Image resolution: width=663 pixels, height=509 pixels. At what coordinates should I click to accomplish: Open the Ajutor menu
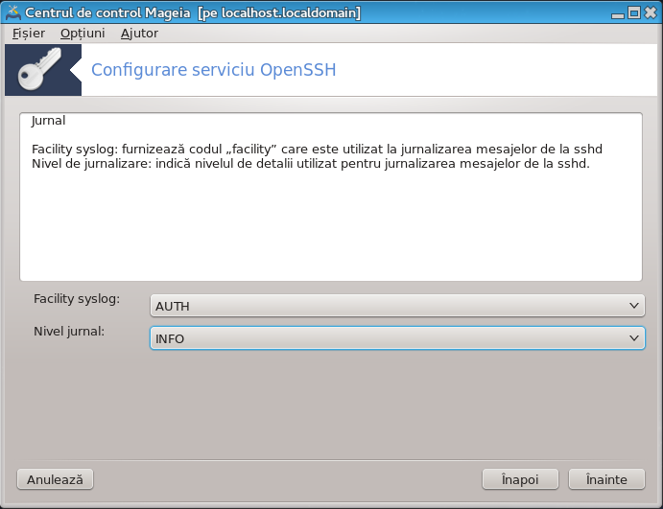click(x=139, y=33)
